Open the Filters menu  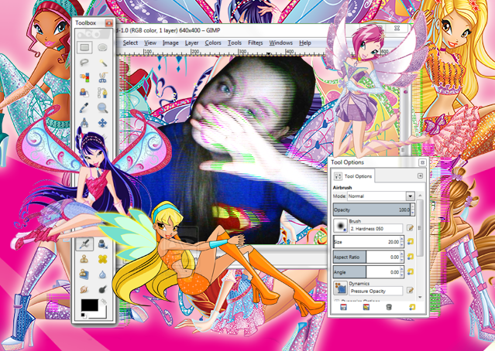(x=255, y=43)
